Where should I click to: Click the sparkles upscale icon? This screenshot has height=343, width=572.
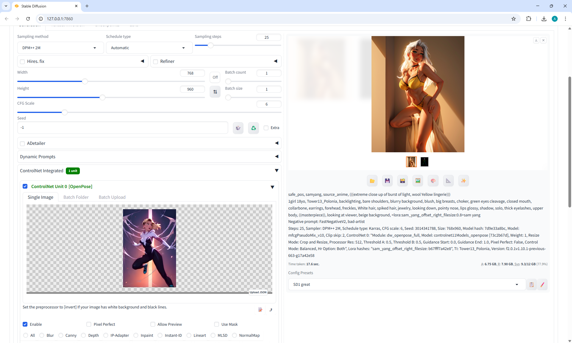tap(463, 181)
